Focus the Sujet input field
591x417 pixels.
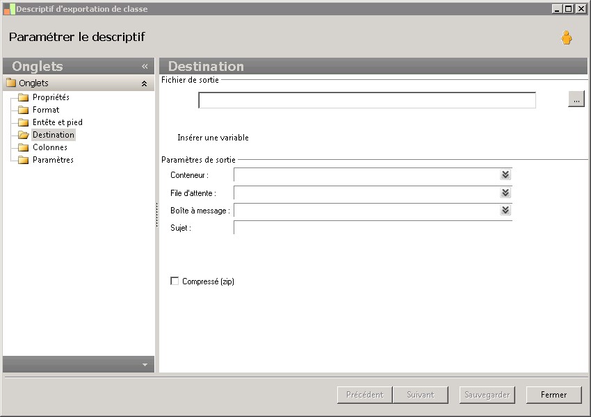click(x=373, y=227)
